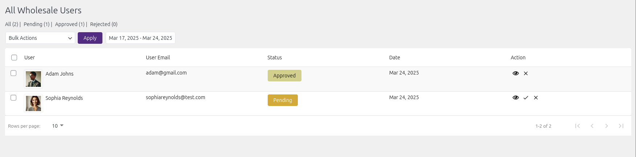The height and width of the screenshot is (157, 636).
Task: Go to the next page arrow
Action: point(607,126)
